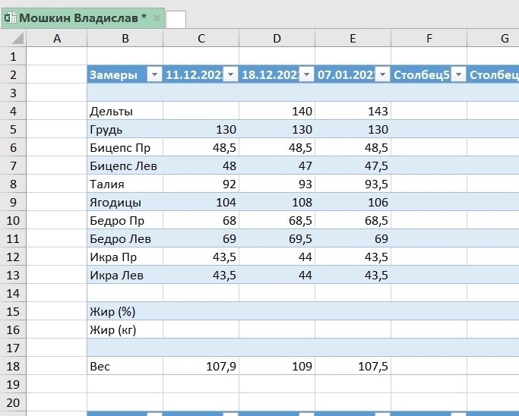The image size is (519, 416).
Task: Switch to the Мошкин Владислав tab
Action: (x=82, y=17)
